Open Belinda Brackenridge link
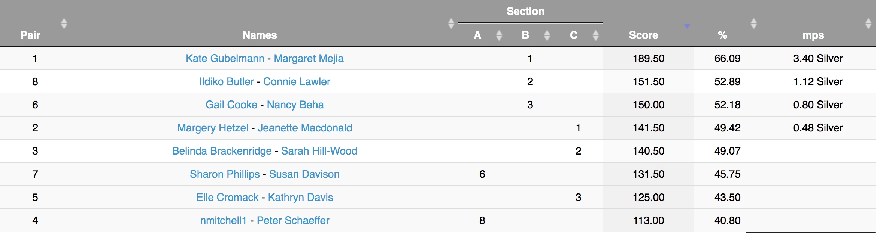Screen dimensions: 880x233 click(222, 151)
